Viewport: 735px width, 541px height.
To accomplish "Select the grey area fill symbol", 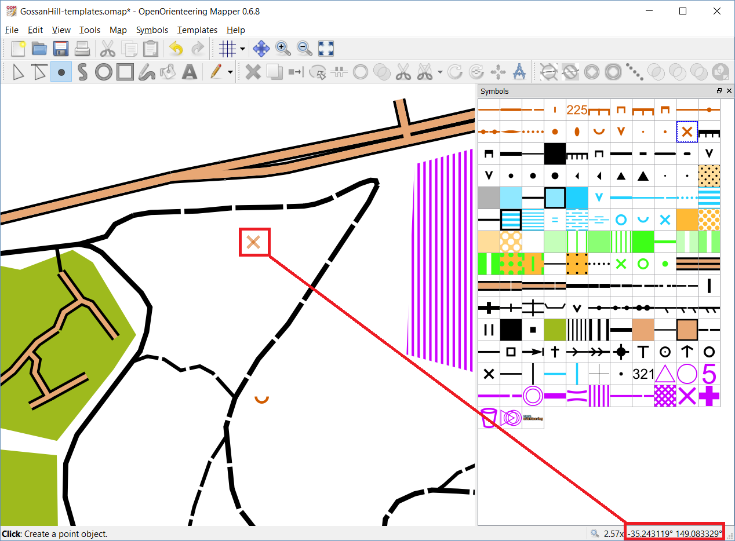I will (489, 198).
